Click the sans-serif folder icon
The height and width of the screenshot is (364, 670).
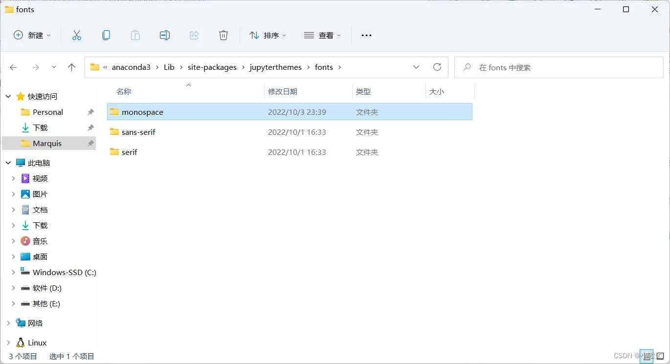click(114, 132)
